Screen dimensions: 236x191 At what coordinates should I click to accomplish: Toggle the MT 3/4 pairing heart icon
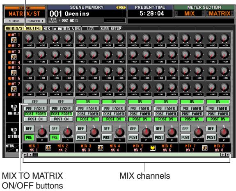click(14, 57)
